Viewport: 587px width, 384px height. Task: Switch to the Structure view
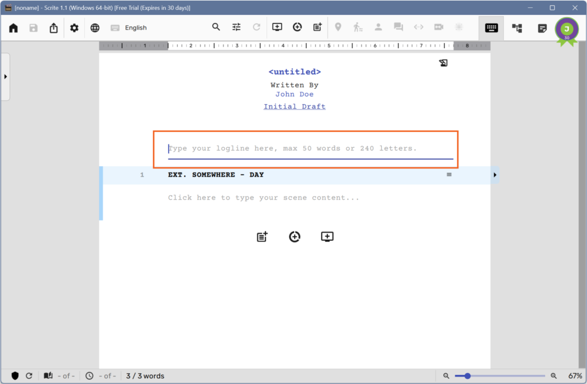[x=516, y=28]
